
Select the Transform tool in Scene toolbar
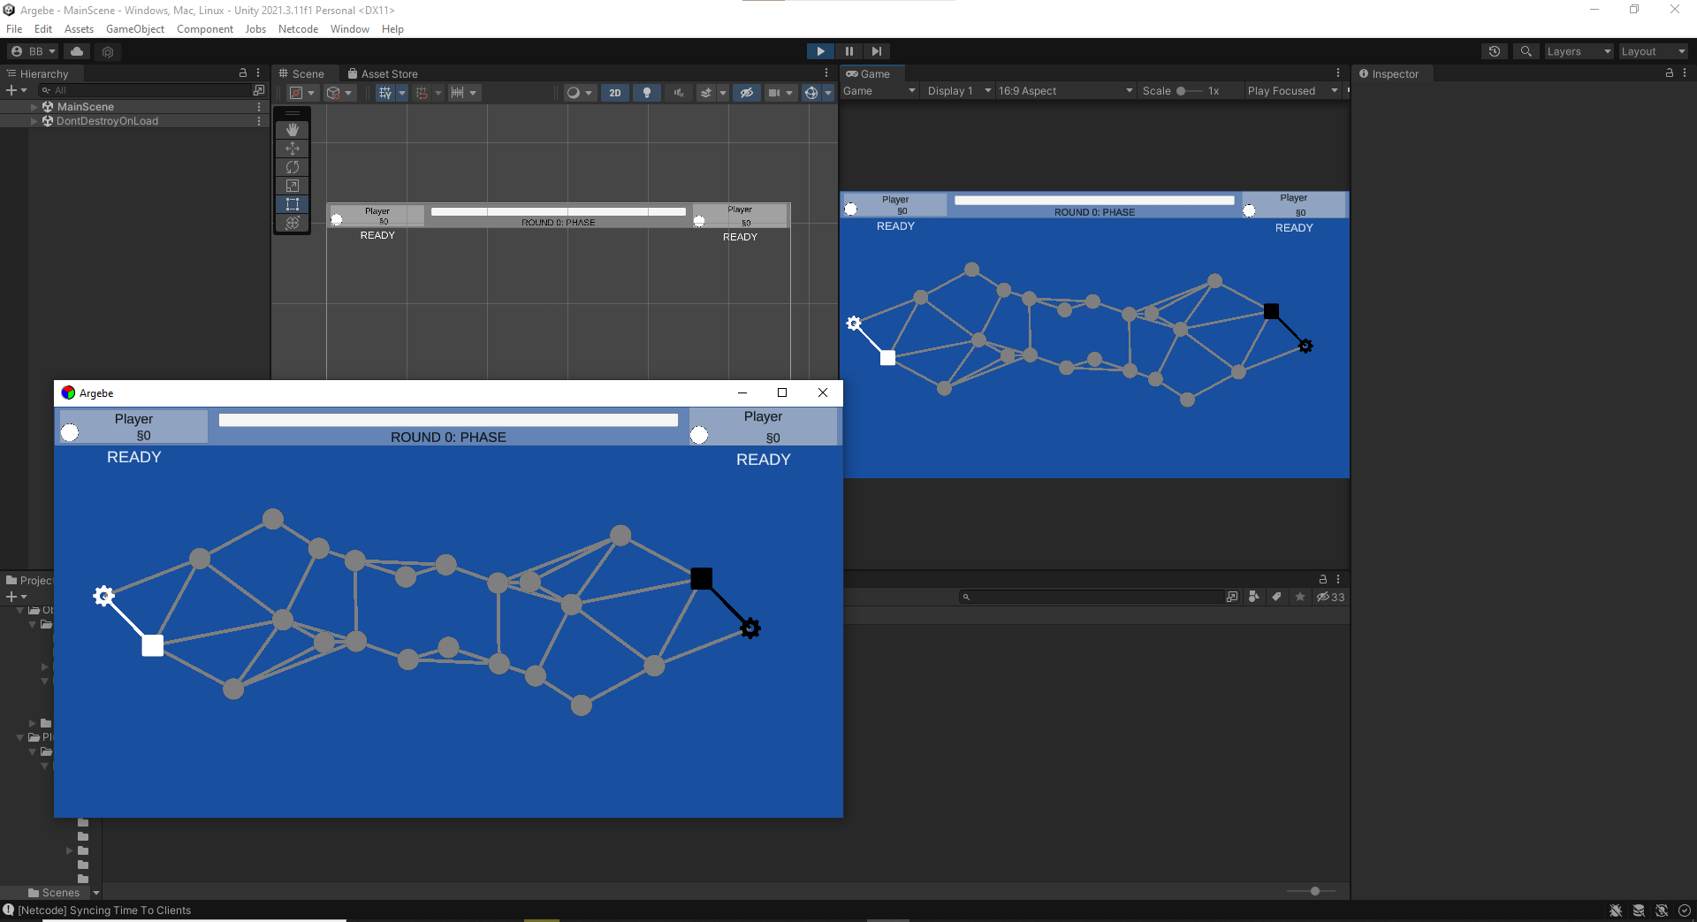293,223
